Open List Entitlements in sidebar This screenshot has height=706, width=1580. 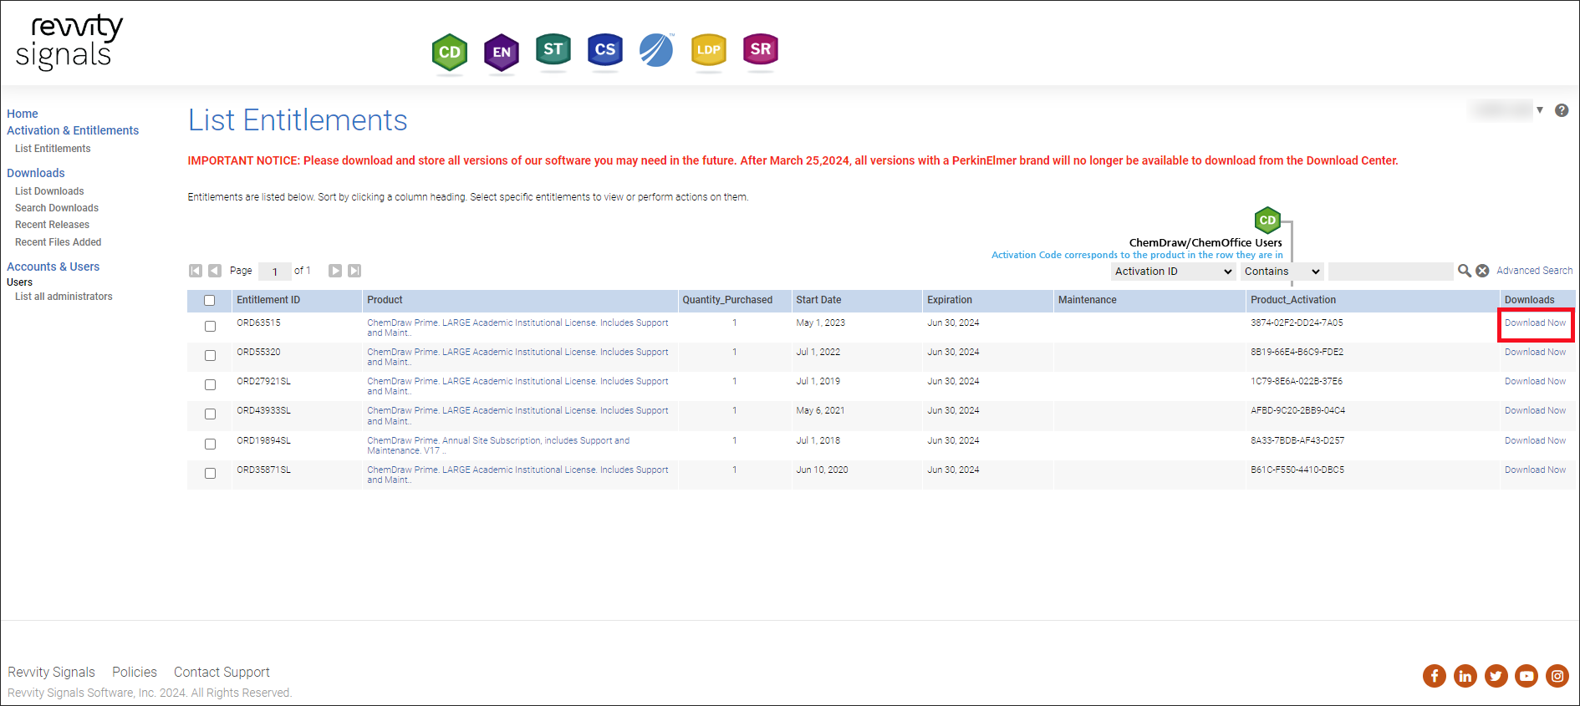click(x=53, y=149)
